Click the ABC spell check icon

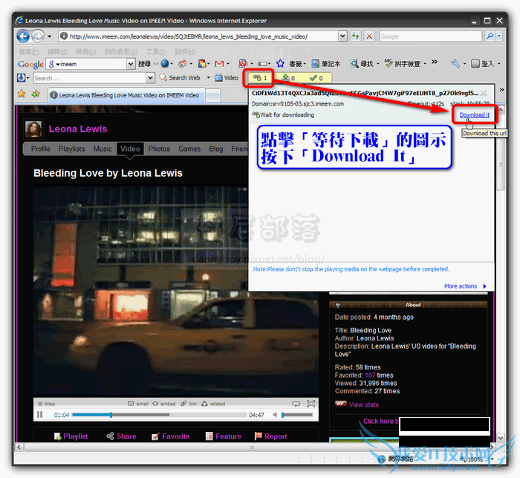pos(389,63)
